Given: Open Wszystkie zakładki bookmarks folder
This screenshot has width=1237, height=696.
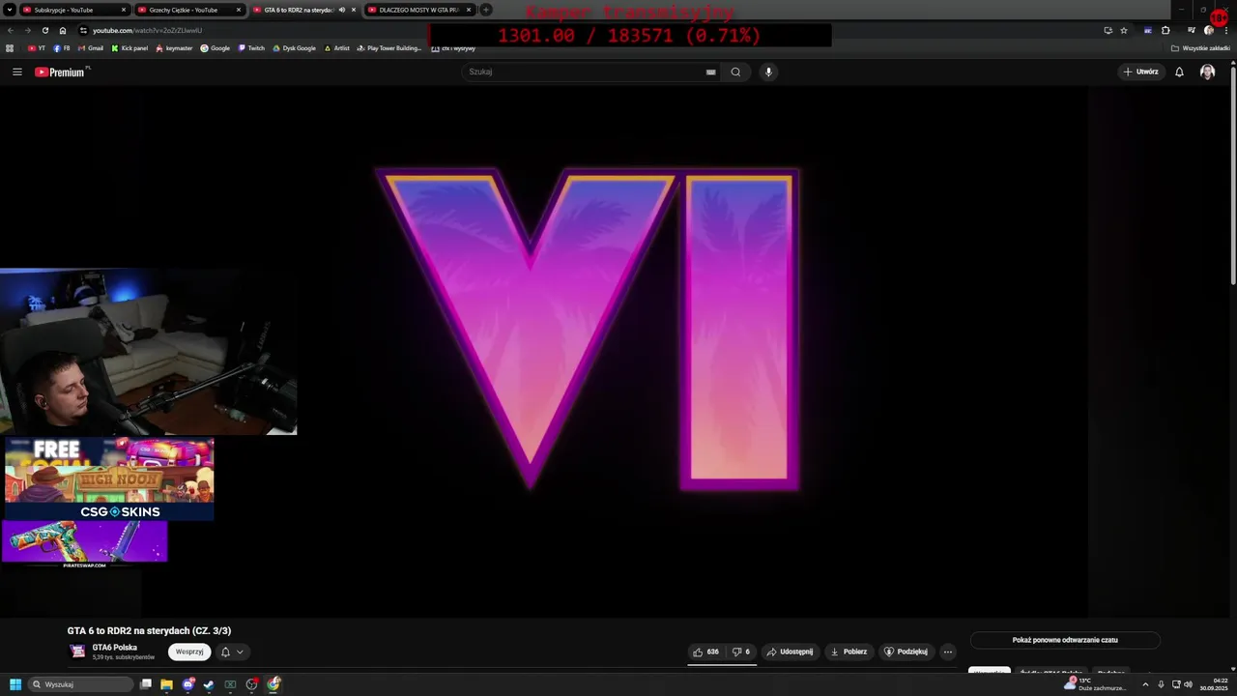Looking at the screenshot, I should click(x=1200, y=48).
